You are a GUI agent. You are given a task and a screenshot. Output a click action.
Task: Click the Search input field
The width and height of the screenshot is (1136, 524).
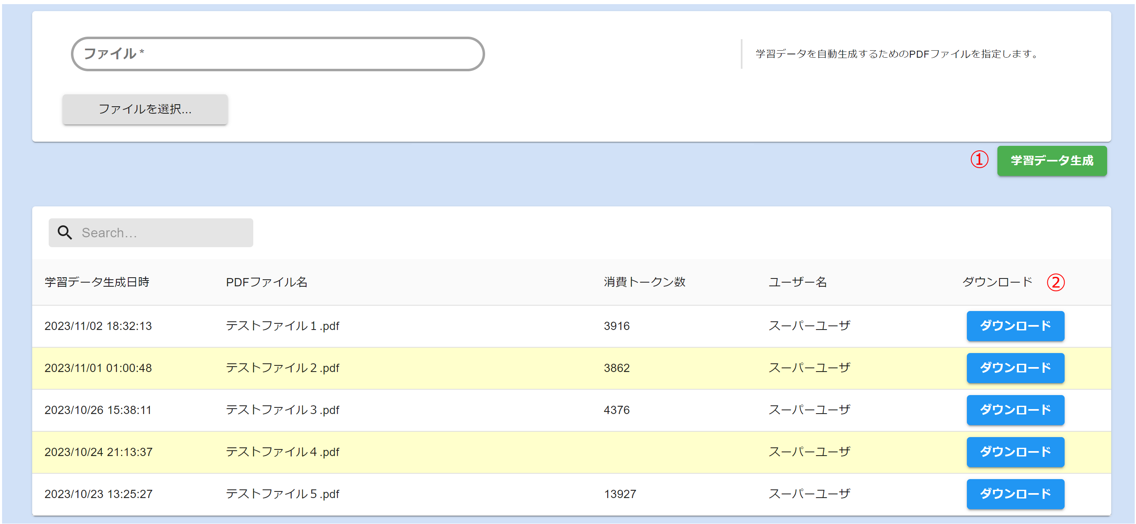[163, 232]
